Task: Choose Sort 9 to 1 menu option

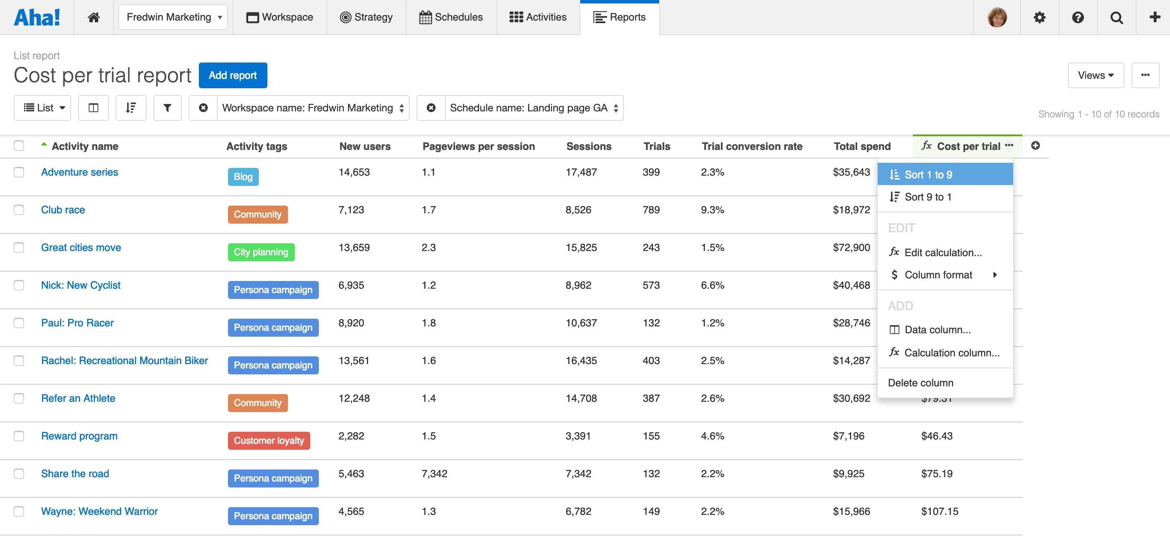Action: coord(927,197)
